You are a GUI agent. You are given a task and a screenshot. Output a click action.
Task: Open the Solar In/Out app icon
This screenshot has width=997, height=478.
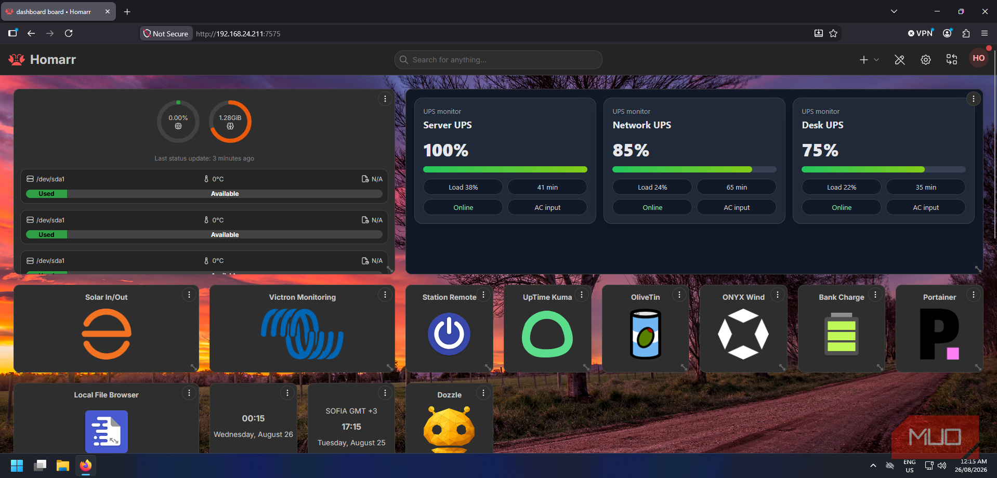click(x=107, y=334)
